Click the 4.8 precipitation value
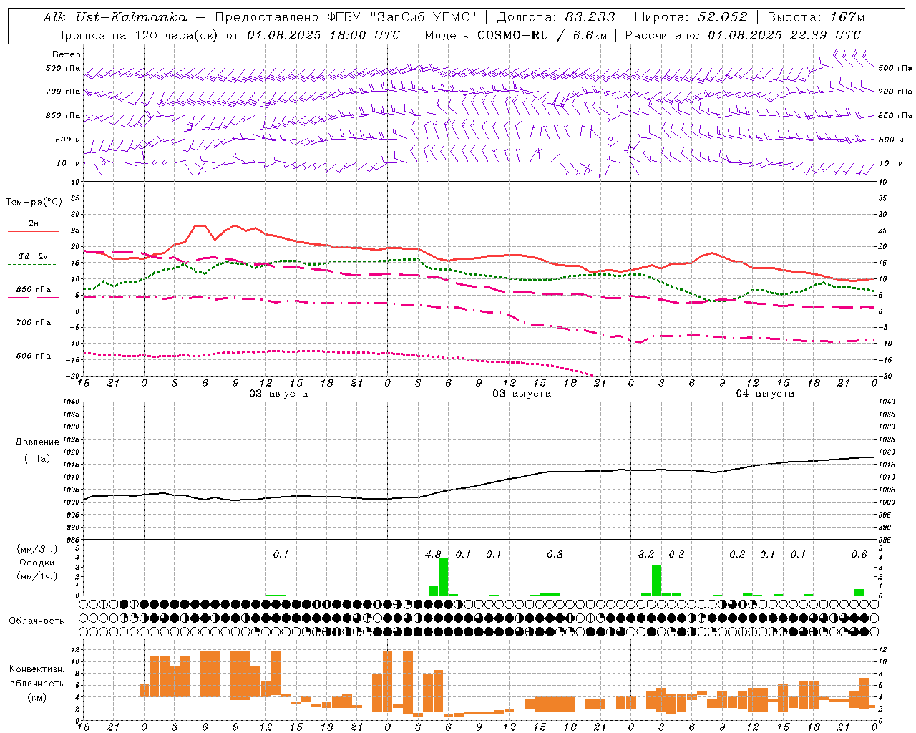 (x=433, y=554)
